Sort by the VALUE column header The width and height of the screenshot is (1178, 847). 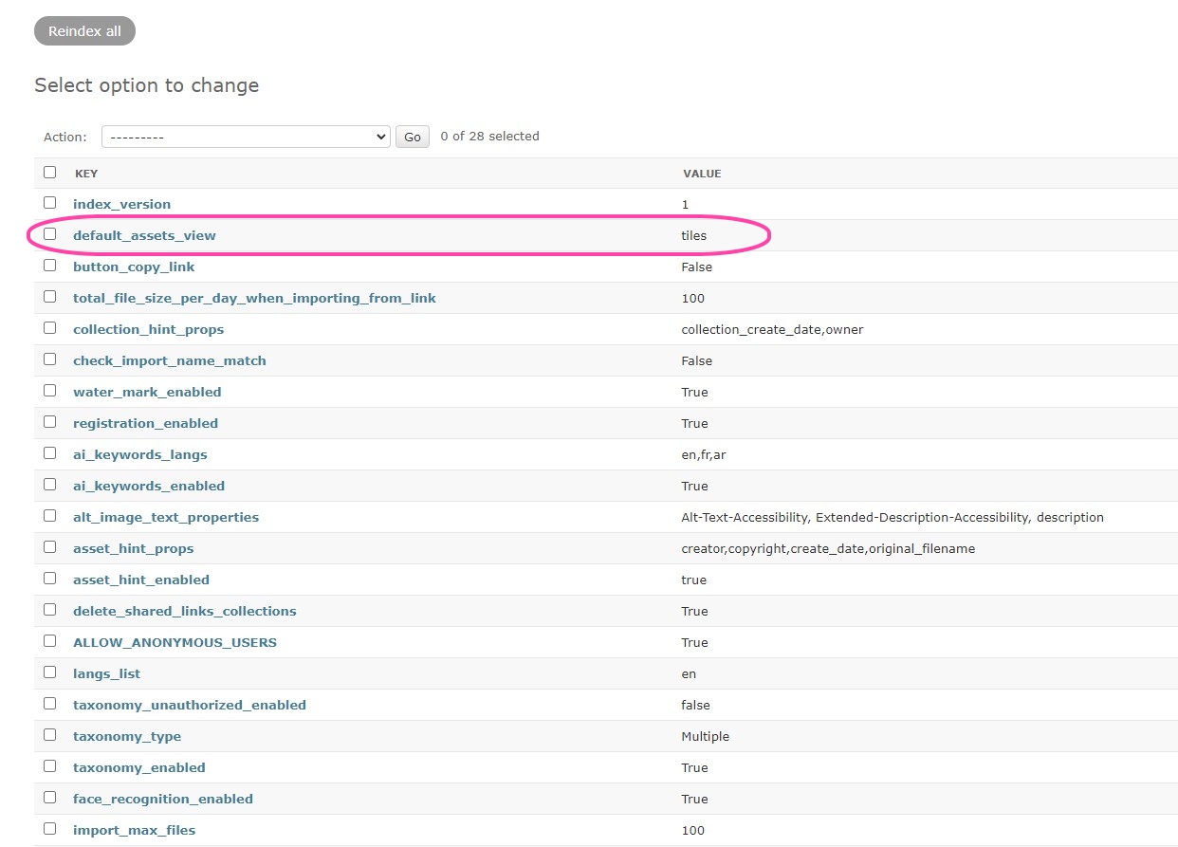click(702, 174)
